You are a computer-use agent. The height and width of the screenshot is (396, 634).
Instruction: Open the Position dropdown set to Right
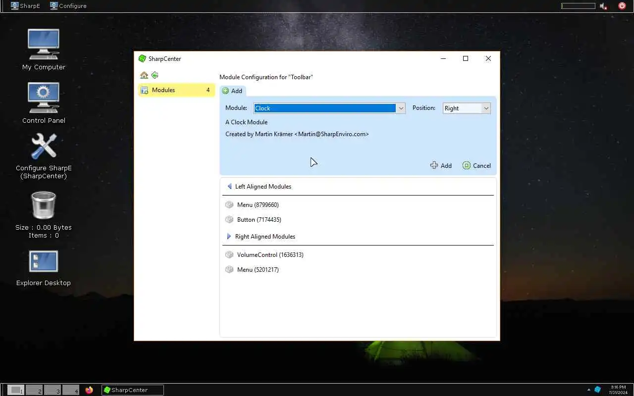467,108
